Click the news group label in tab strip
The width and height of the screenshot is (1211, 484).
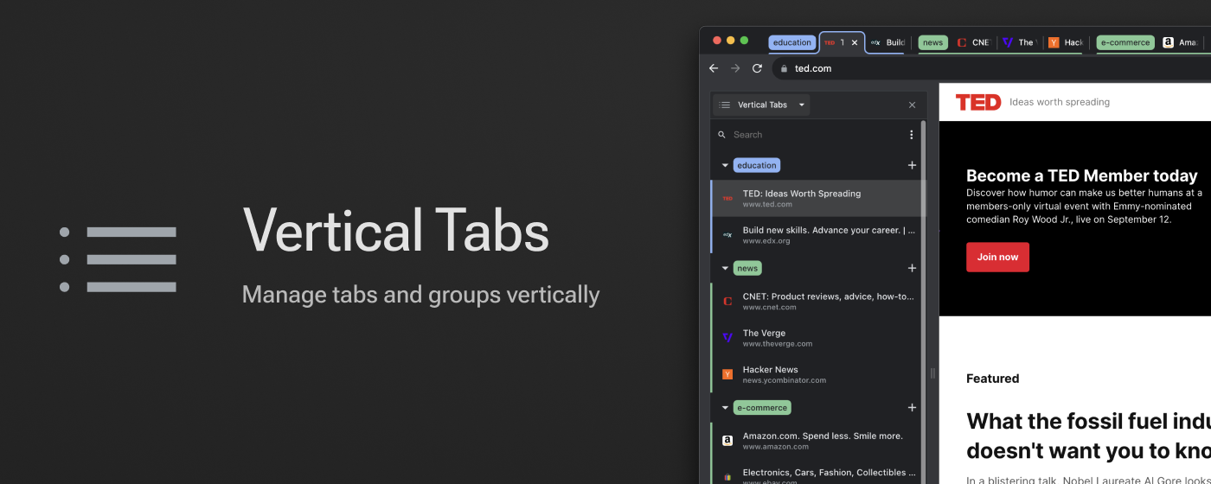(x=932, y=42)
